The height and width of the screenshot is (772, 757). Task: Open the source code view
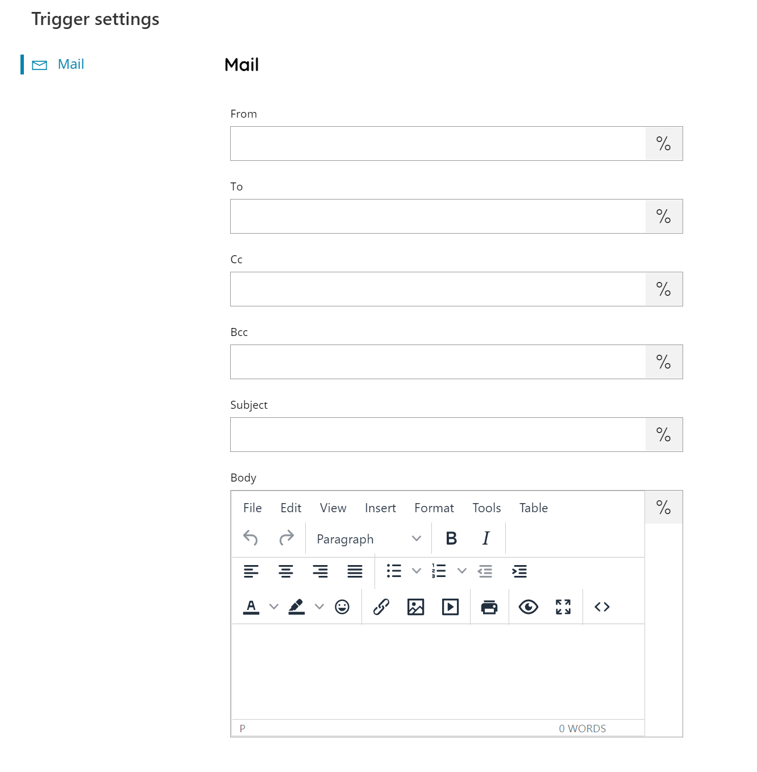602,607
